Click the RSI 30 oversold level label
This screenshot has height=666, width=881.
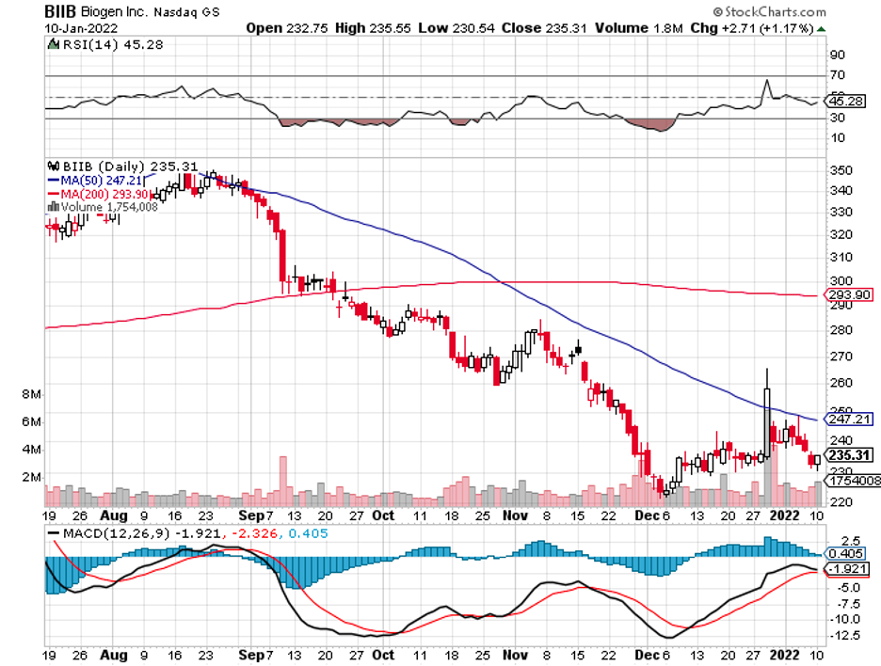(x=837, y=118)
